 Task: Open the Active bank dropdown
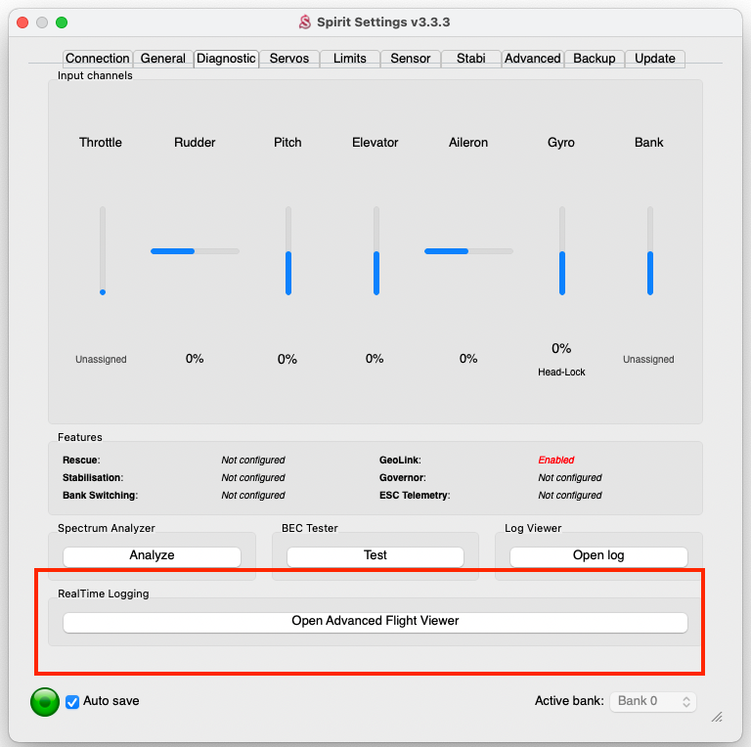click(653, 701)
